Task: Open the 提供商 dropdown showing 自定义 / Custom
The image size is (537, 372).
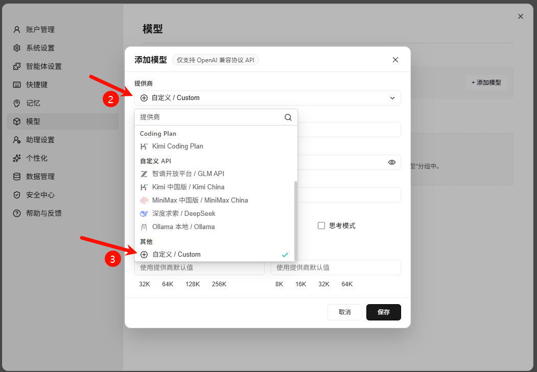Action: (267, 98)
